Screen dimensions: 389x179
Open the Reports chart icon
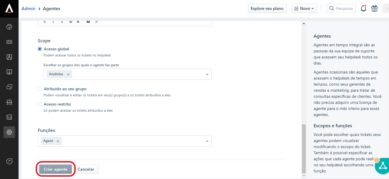(9, 117)
